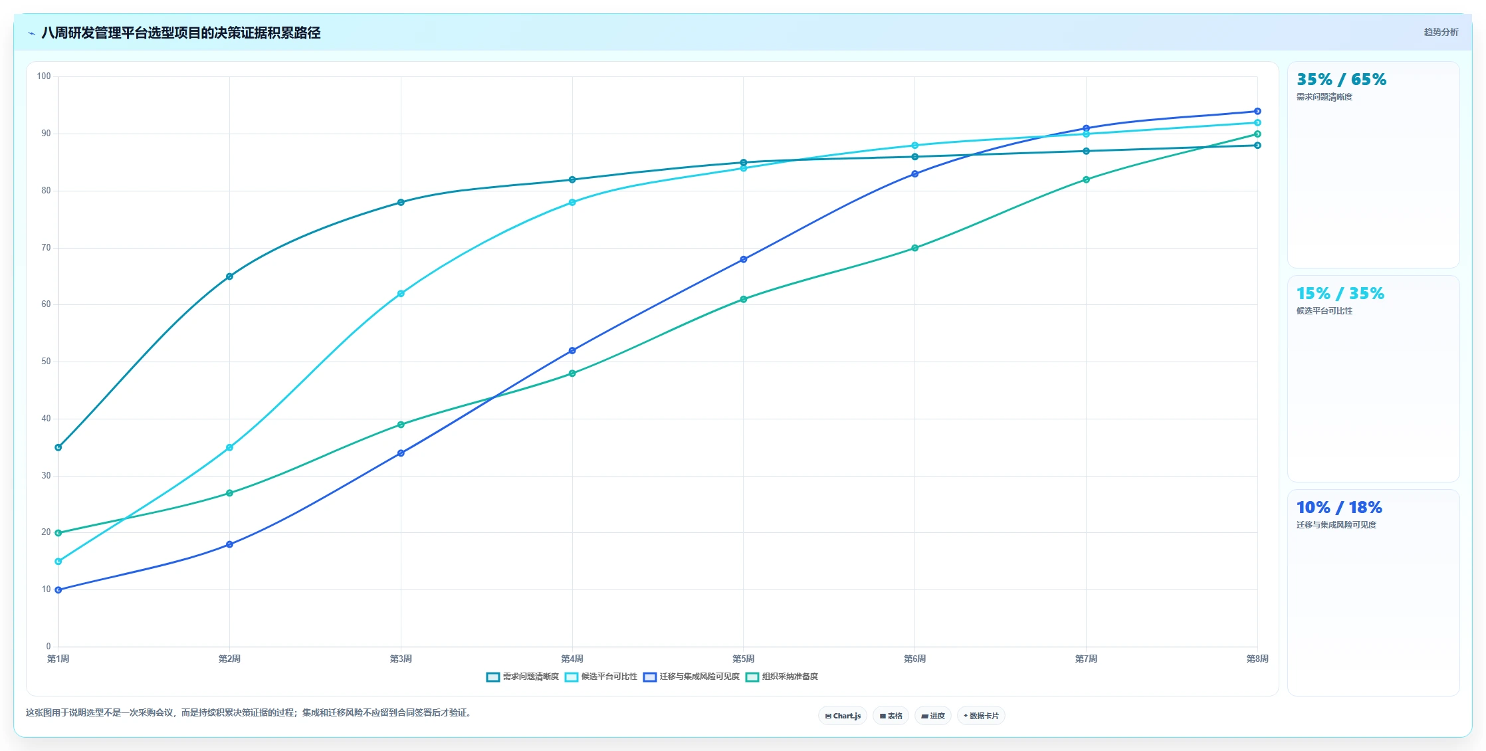
Task: Click the 数据卡片 chip
Action: [981, 716]
